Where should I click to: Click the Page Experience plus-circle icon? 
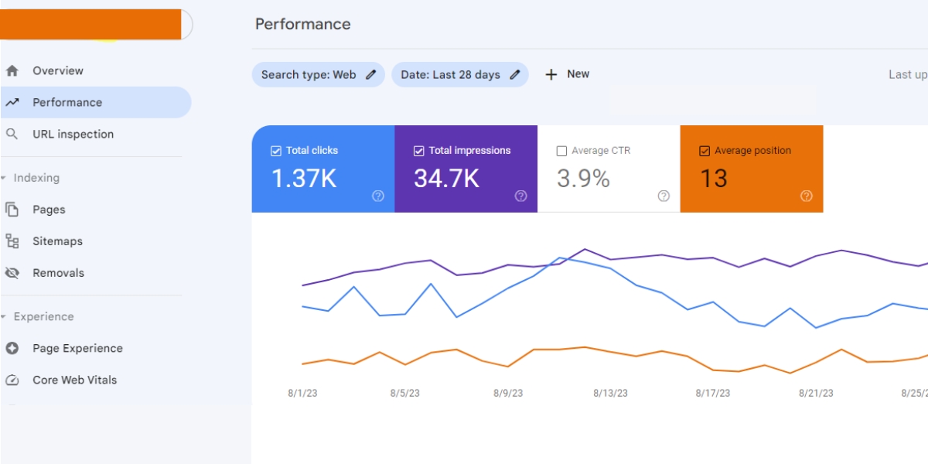click(12, 348)
